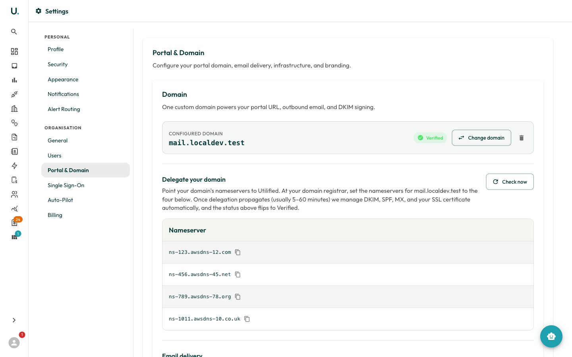Expand the sidebar with the chevron arrow

click(x=14, y=320)
